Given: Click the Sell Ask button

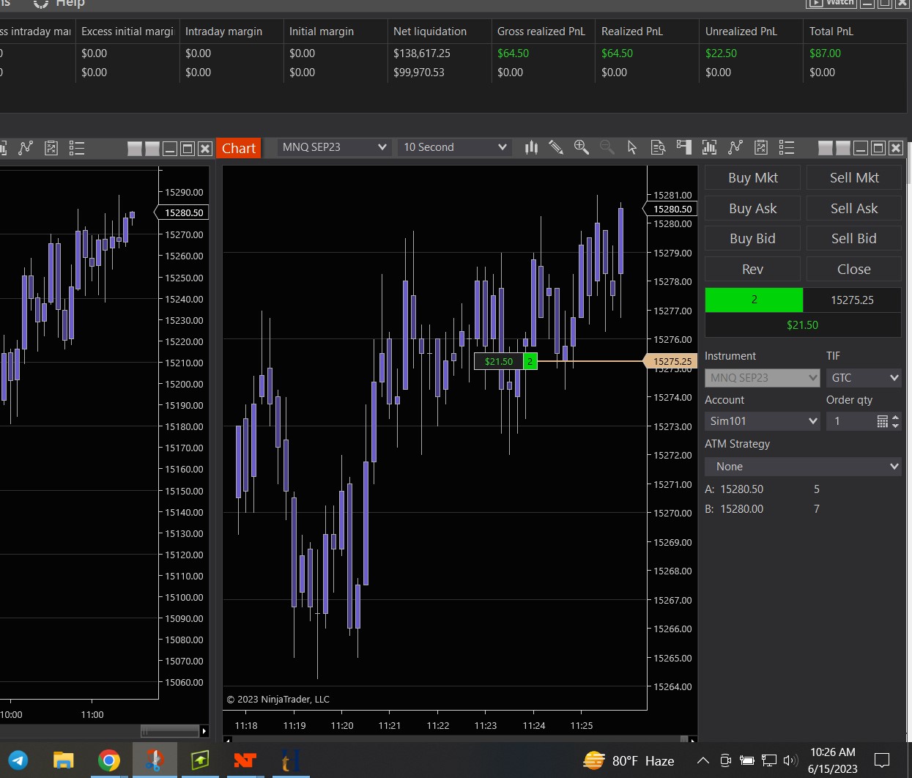Looking at the screenshot, I should click(854, 209).
